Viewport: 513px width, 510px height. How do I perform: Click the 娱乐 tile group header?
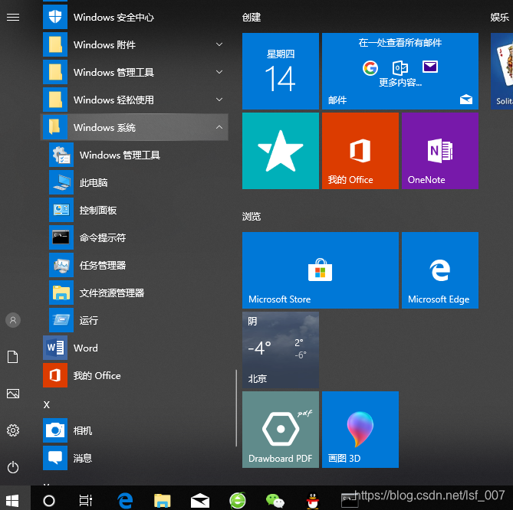(x=500, y=17)
